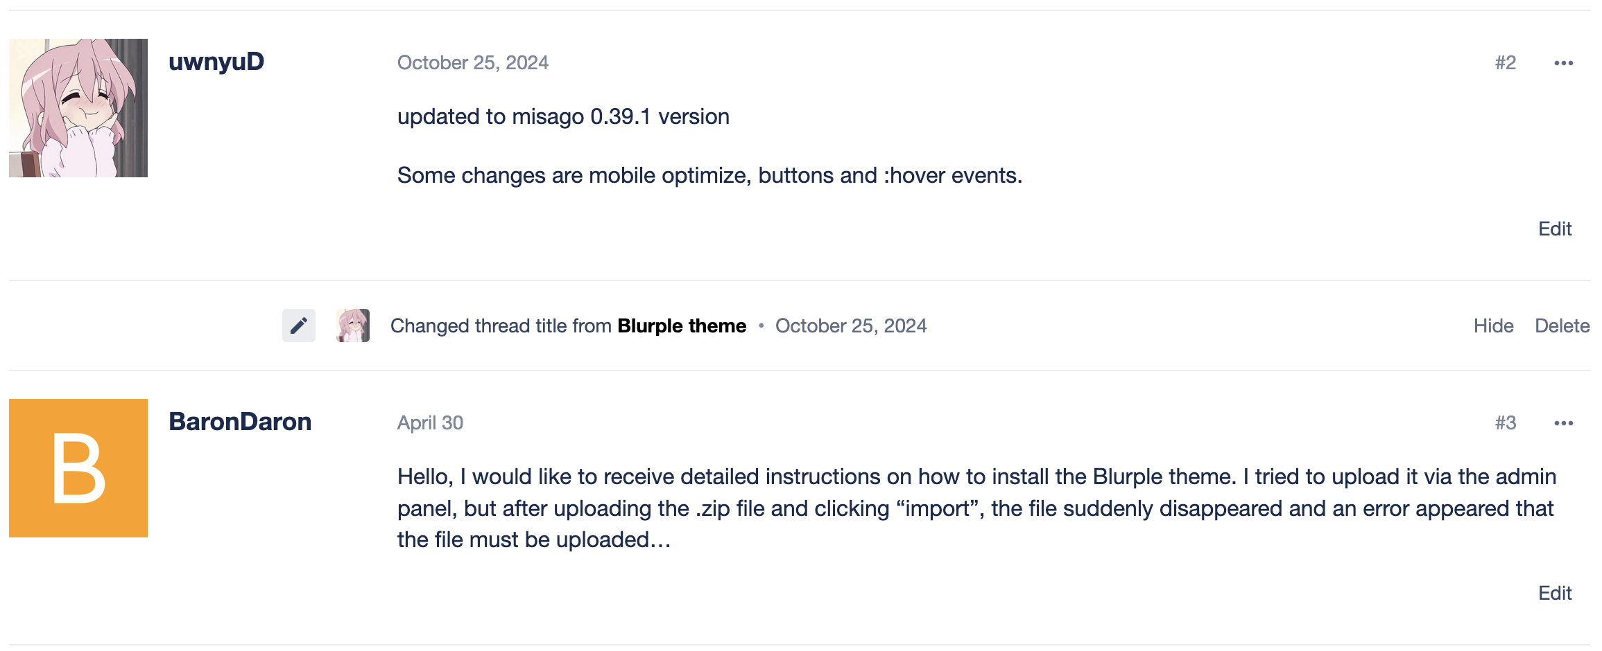Hide the thread title change event

pos(1493,326)
